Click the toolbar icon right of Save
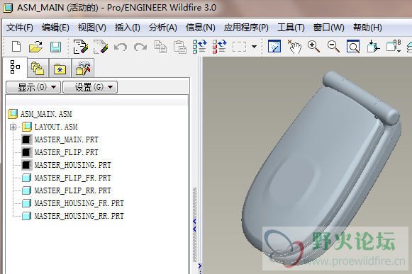The image size is (412, 274). coord(80,47)
